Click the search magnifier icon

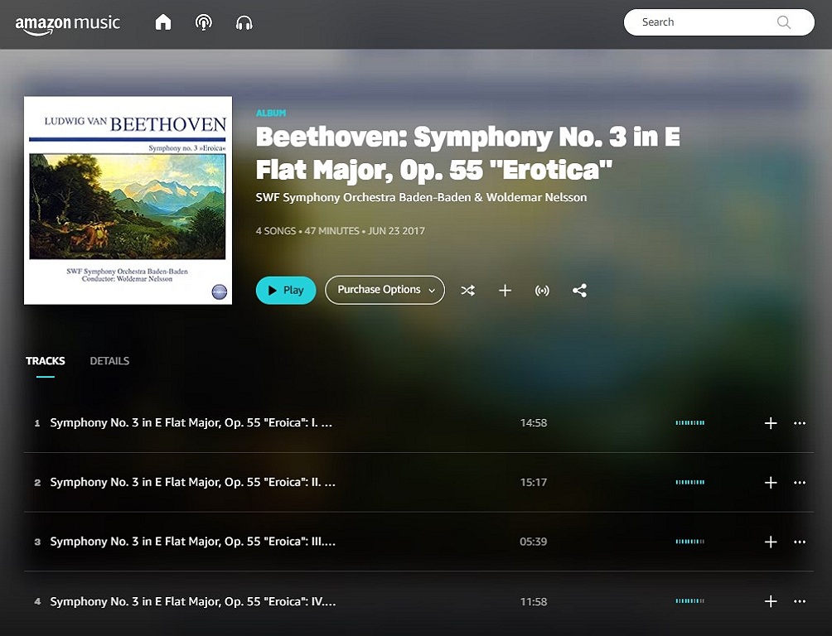[783, 22]
